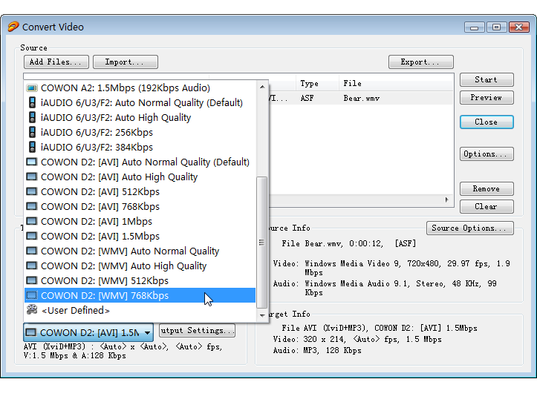The width and height of the screenshot is (537, 402).
Task: Pick COWON D2: [AVI] Auto High Quality
Action: click(x=140, y=177)
